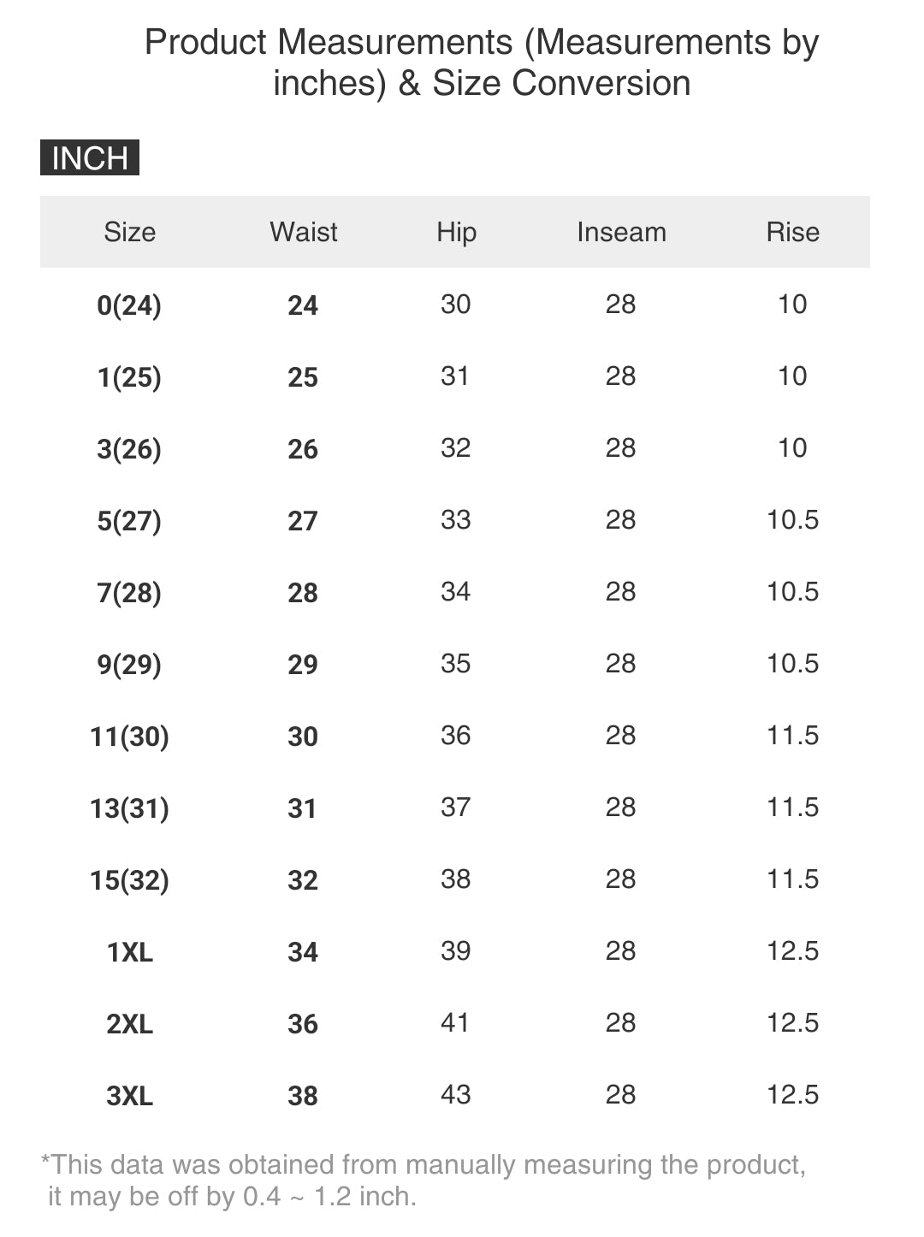Click the Waist column header
The image size is (924, 1237).
click(x=303, y=232)
